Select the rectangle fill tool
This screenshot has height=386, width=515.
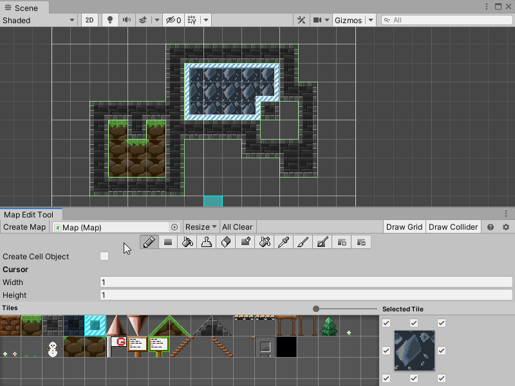pyautogui.click(x=168, y=243)
